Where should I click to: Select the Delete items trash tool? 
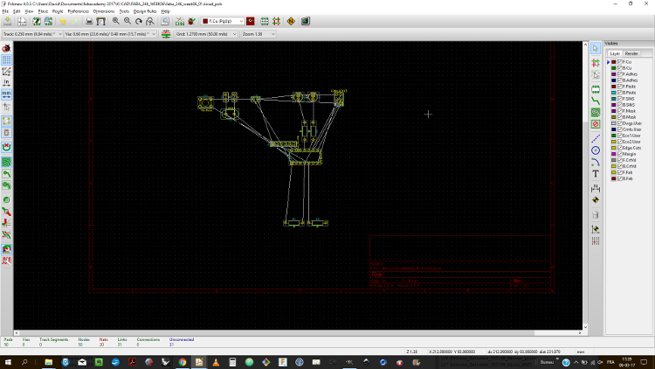(596, 214)
